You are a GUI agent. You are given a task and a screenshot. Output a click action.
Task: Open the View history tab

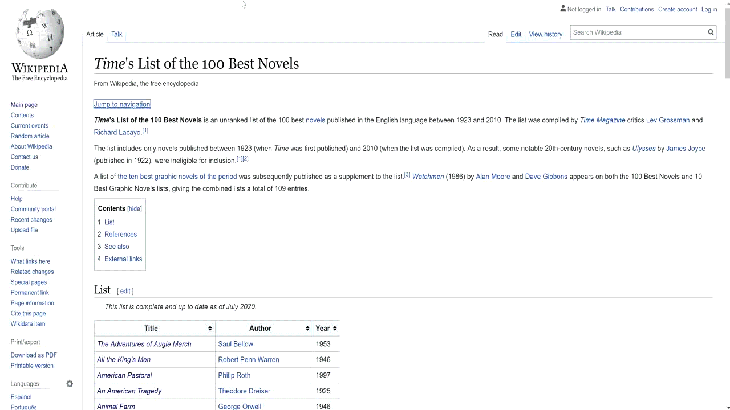click(x=546, y=34)
